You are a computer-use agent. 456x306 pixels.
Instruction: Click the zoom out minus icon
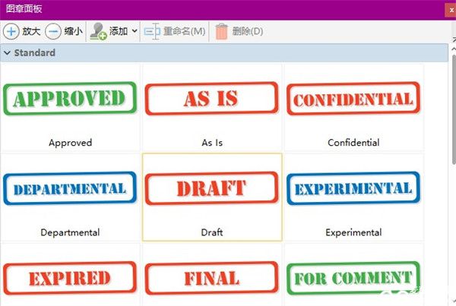click(x=53, y=31)
